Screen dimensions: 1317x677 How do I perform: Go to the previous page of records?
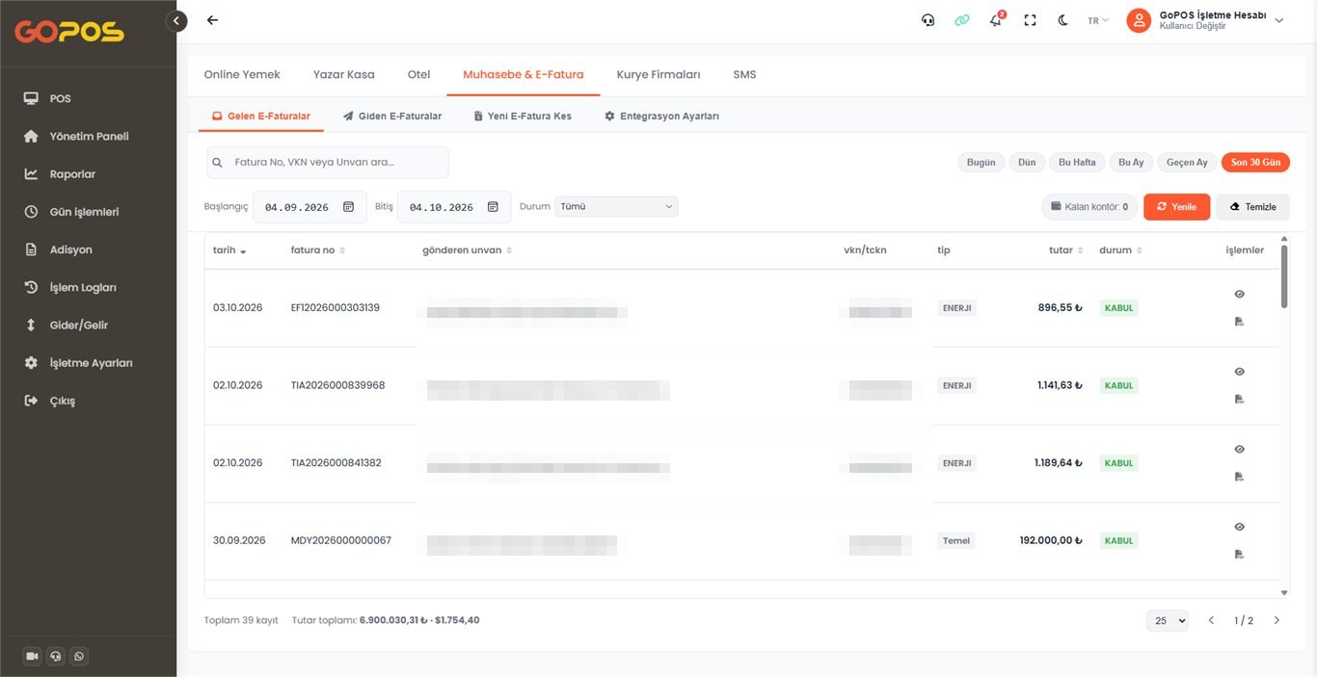[x=1212, y=620]
